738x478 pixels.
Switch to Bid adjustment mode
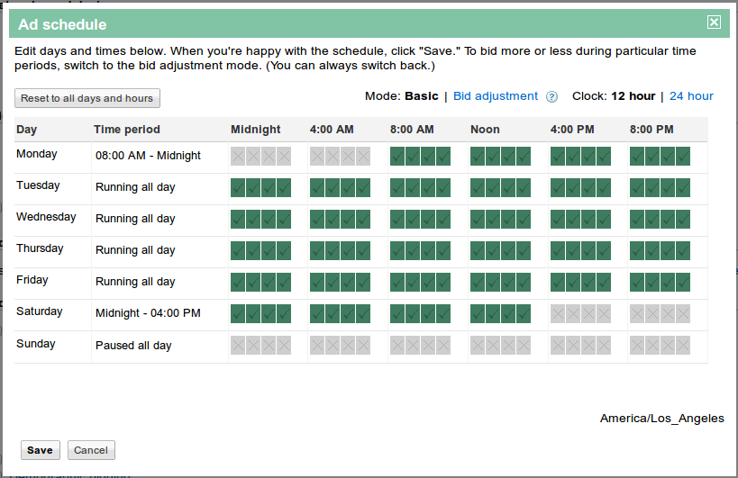[495, 96]
